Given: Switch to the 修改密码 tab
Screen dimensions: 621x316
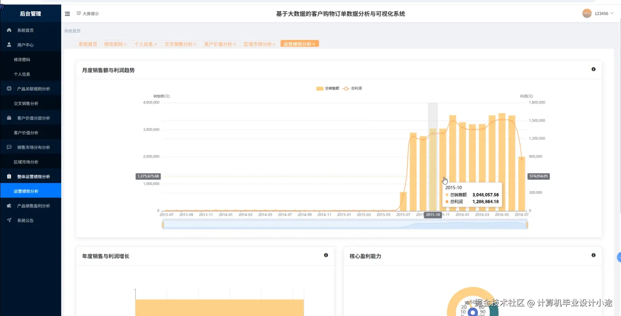Looking at the screenshot, I should pyautogui.click(x=113, y=44).
